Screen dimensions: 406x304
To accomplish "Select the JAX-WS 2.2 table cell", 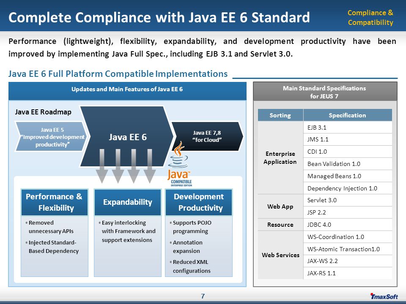I will (348, 261).
